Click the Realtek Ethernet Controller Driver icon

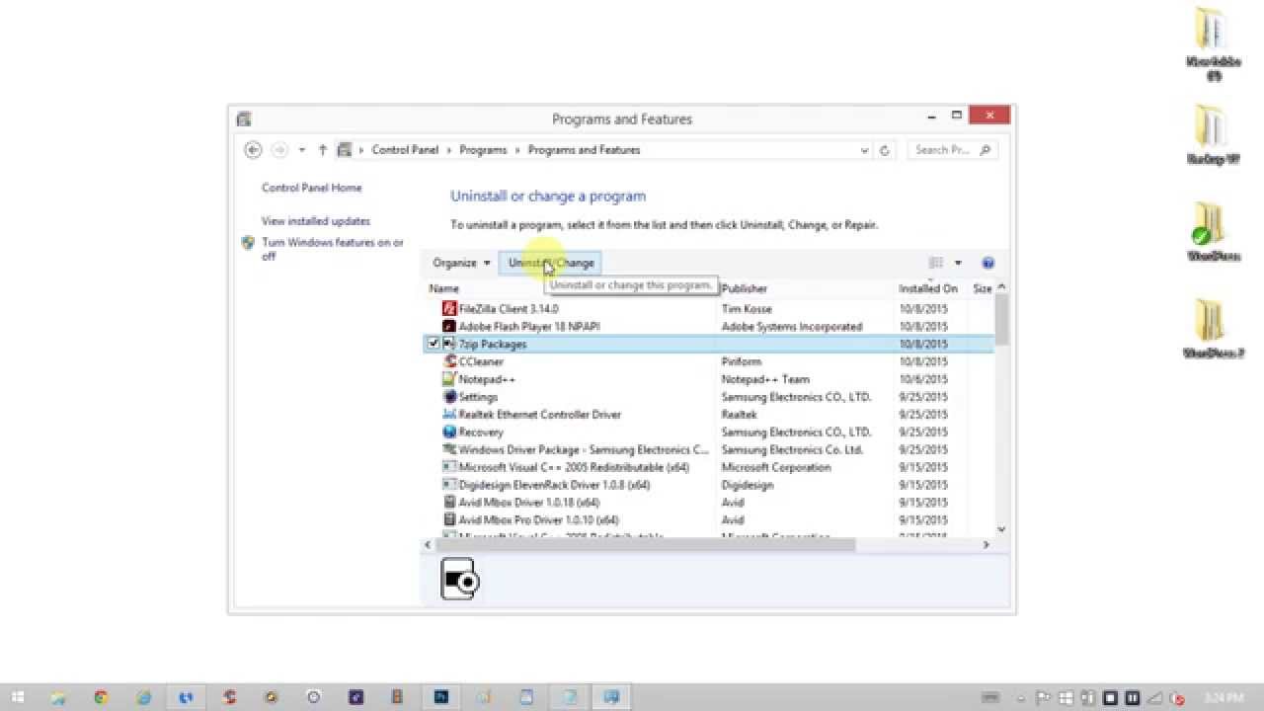point(450,415)
